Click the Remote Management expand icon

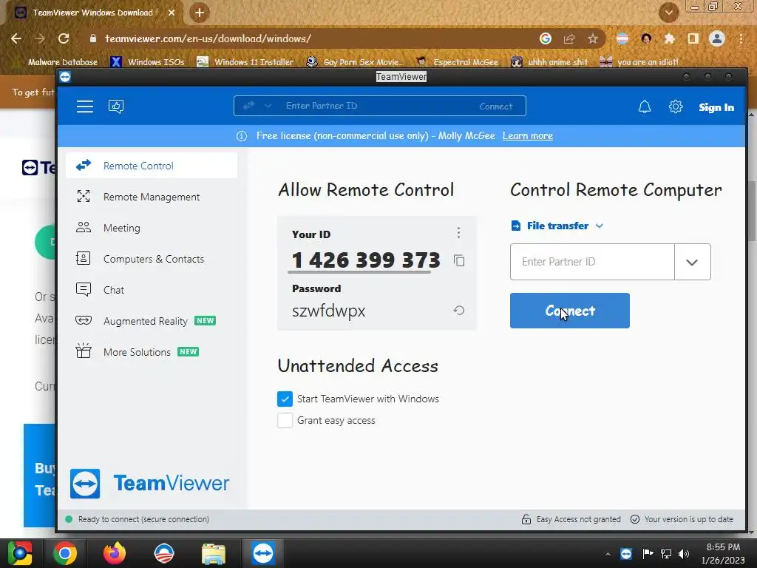pyautogui.click(x=84, y=196)
